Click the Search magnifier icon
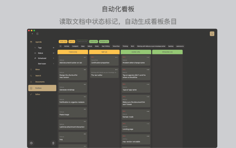Image resolution: width=236 pixels, height=148 pixels. [x=31, y=76]
